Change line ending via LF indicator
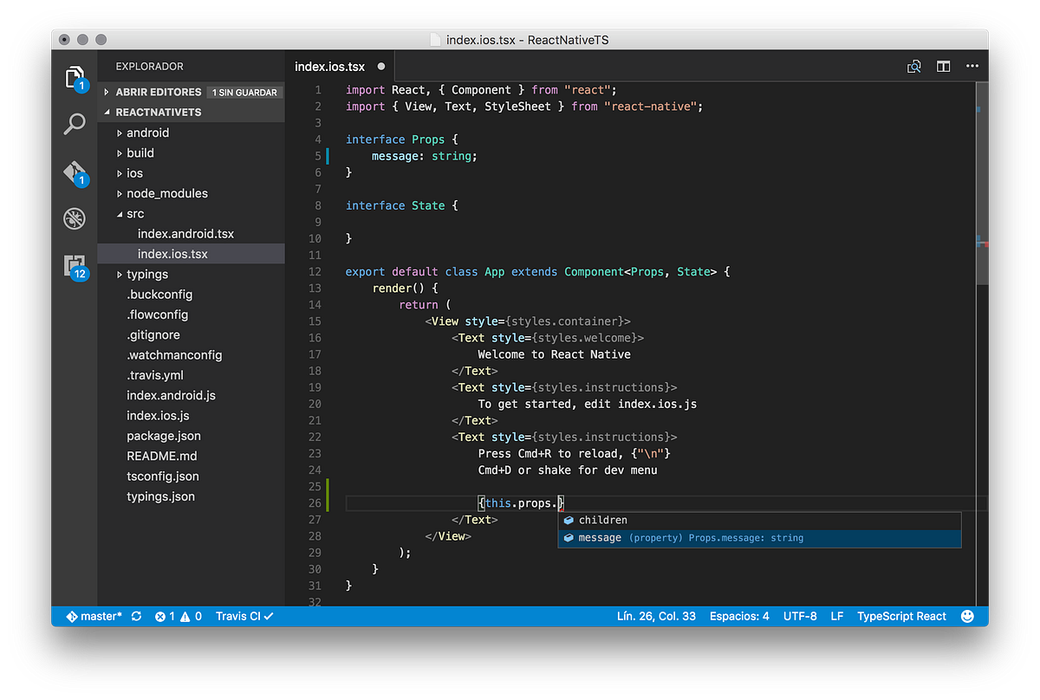 [837, 616]
